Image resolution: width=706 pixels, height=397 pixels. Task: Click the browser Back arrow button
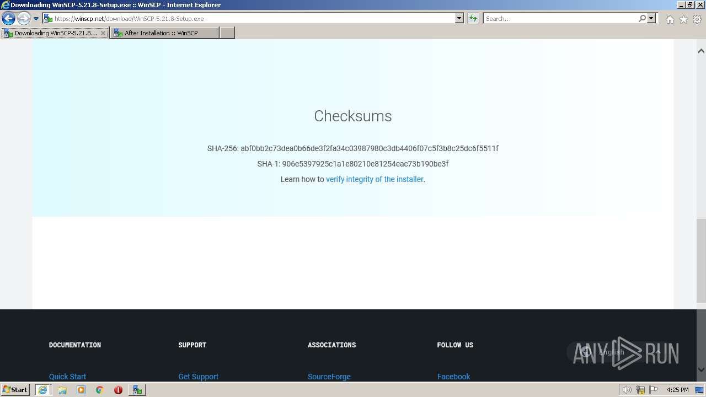8,19
